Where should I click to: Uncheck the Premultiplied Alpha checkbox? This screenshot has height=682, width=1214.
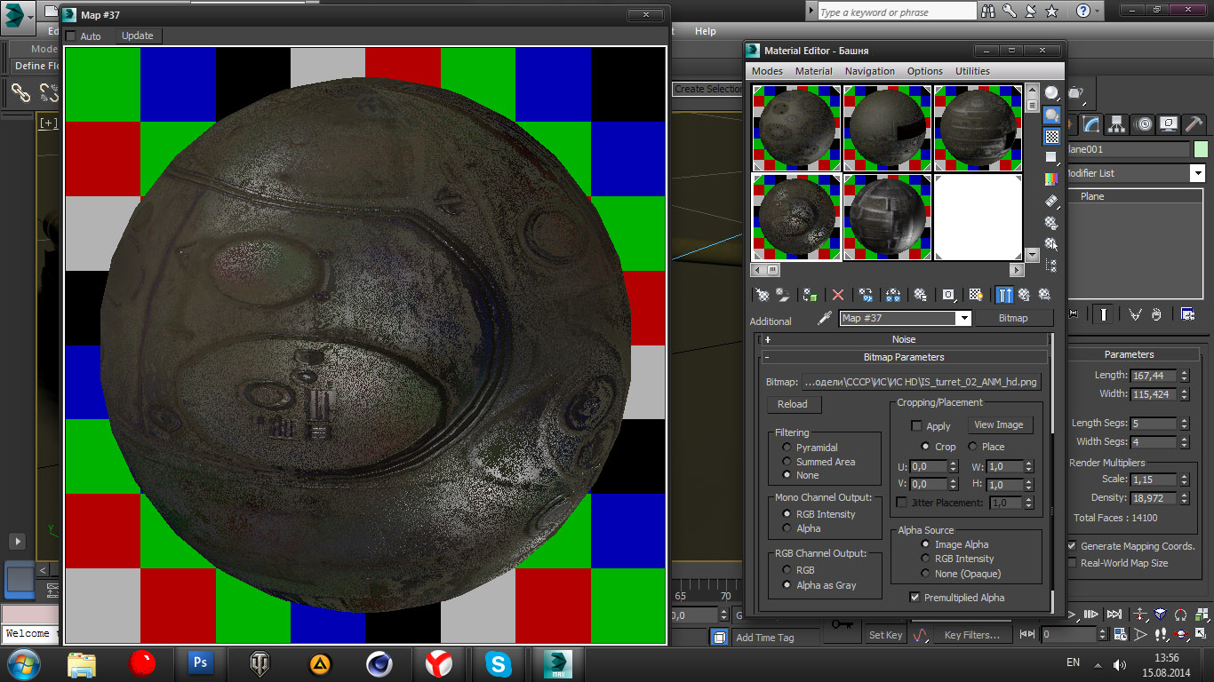pyautogui.click(x=914, y=598)
